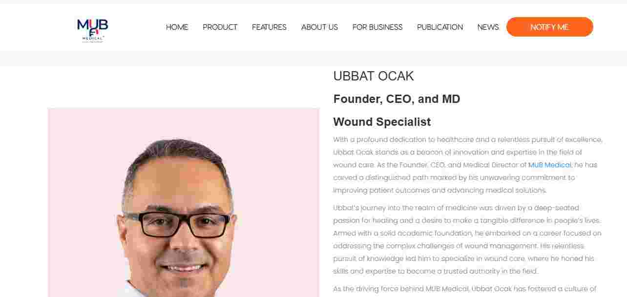Open the PUBLICATION section
Screen dimensions: 627x297
(440, 27)
